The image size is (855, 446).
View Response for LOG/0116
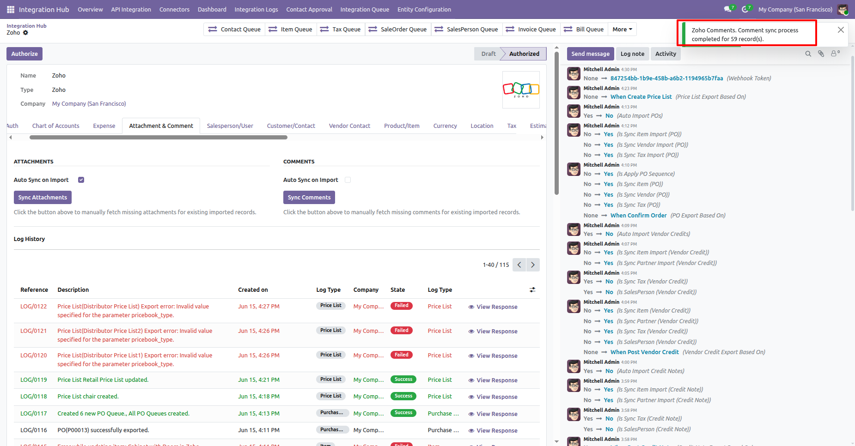[493, 430]
